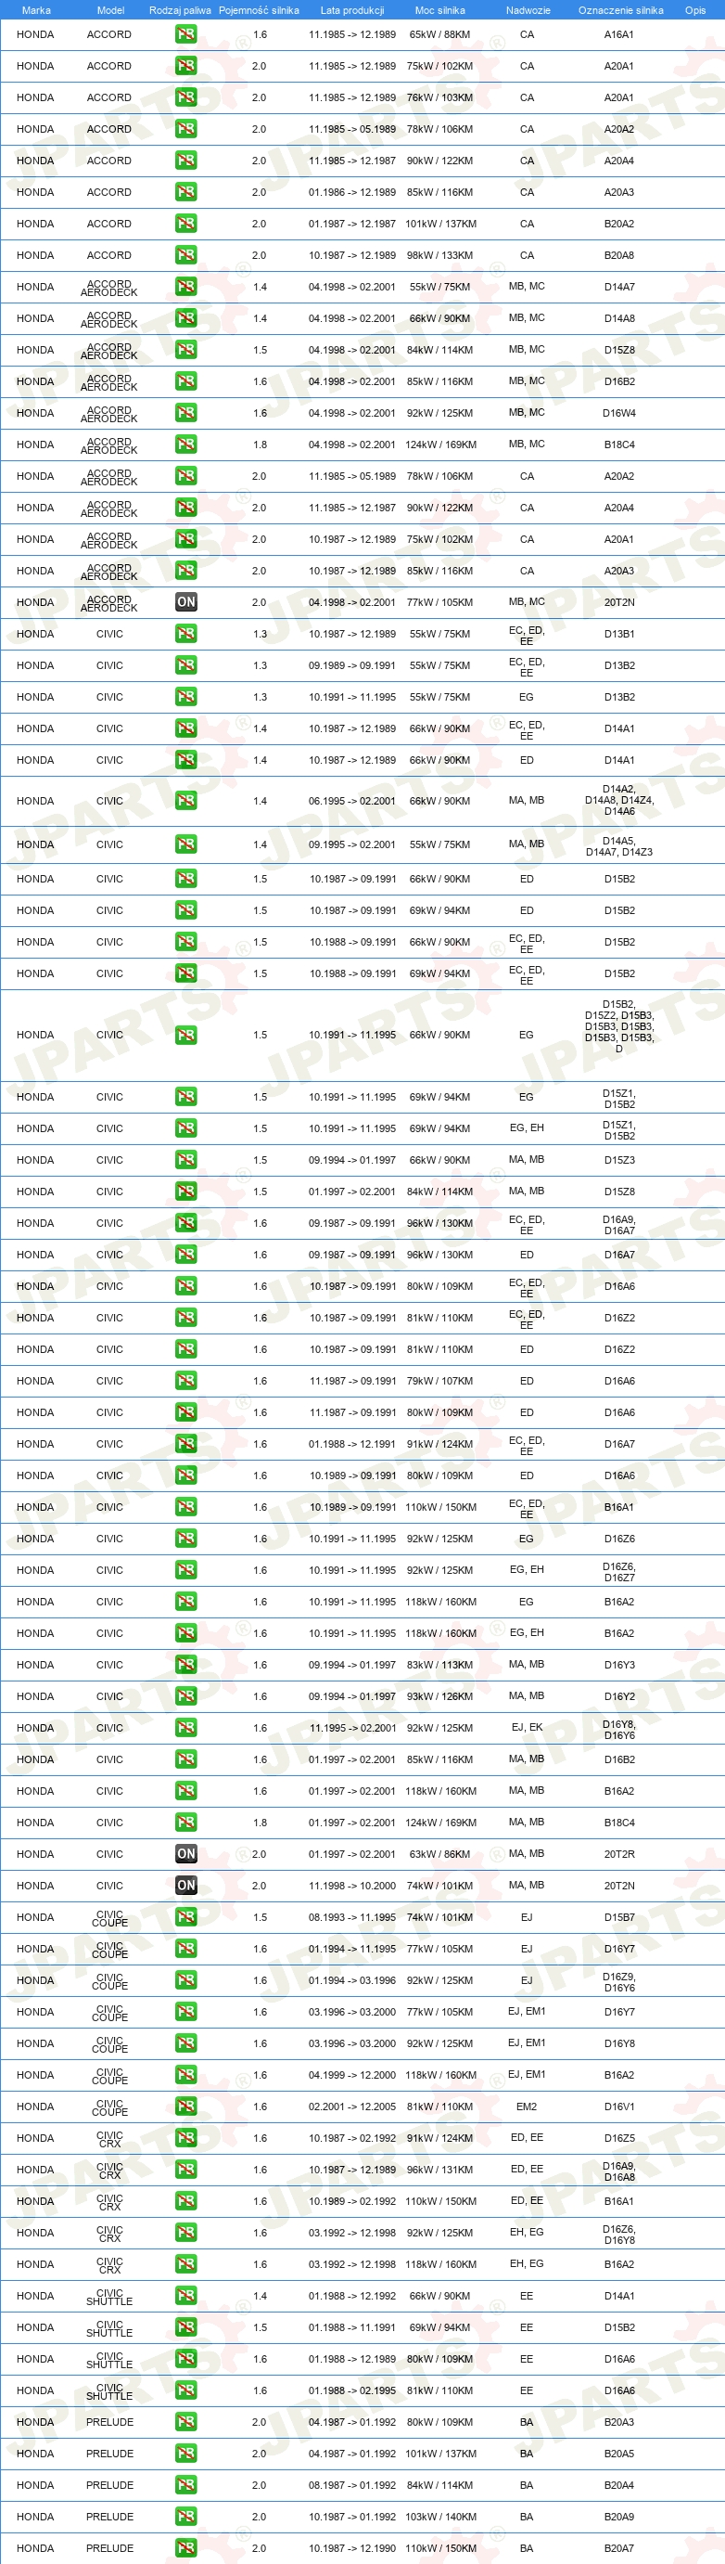The image size is (725, 2564).
Task: Select the production years 08.1993 -> 11.1995
Action: click(x=352, y=1917)
